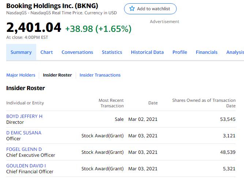
Task: Open the Insider Transactions link
Action: click(x=100, y=75)
